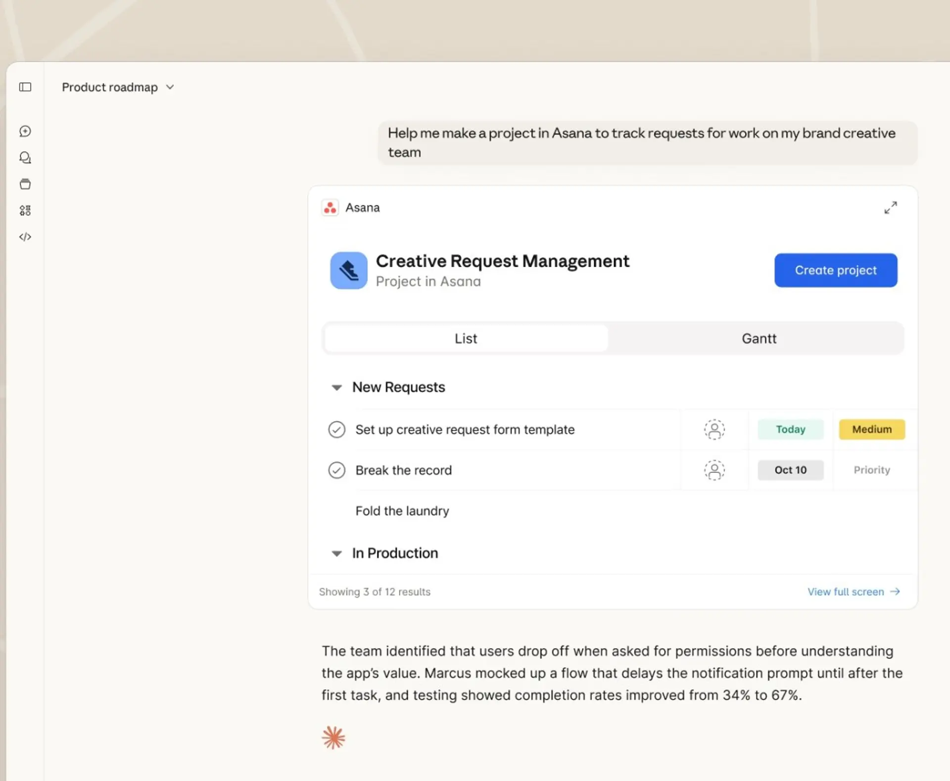Screen dimensions: 950x781
Task: Start a new chat
Action: (25, 131)
